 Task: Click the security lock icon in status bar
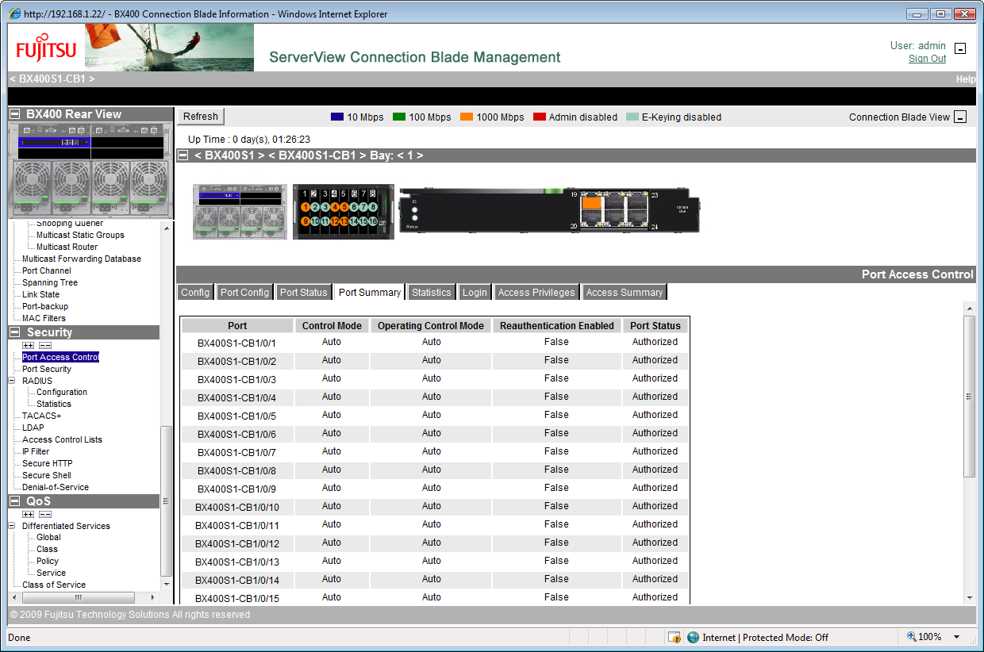675,637
